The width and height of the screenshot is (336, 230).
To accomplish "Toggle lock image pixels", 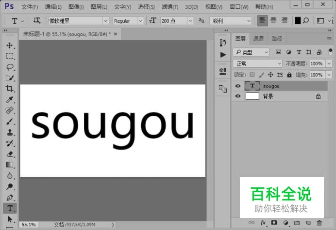I will pos(261,75).
